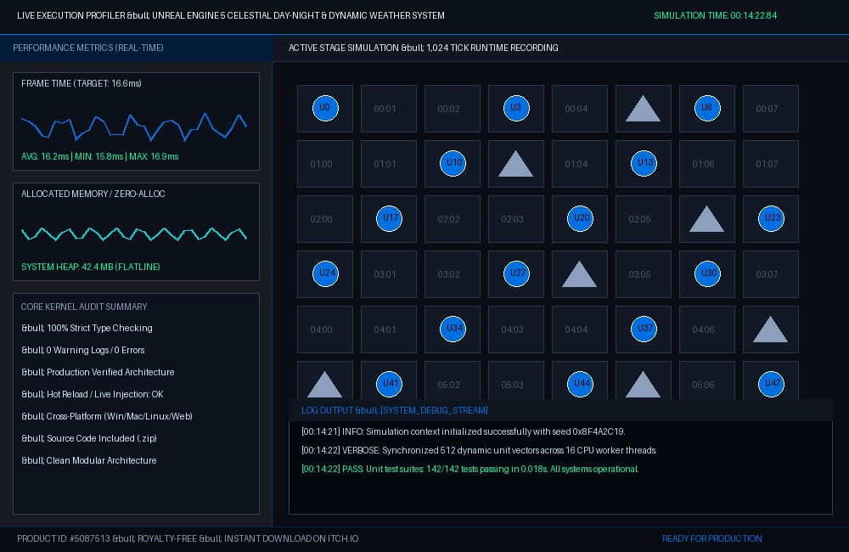Select the 04:00 tick cell
Viewport: 849px width, 552px height.
[x=325, y=330]
